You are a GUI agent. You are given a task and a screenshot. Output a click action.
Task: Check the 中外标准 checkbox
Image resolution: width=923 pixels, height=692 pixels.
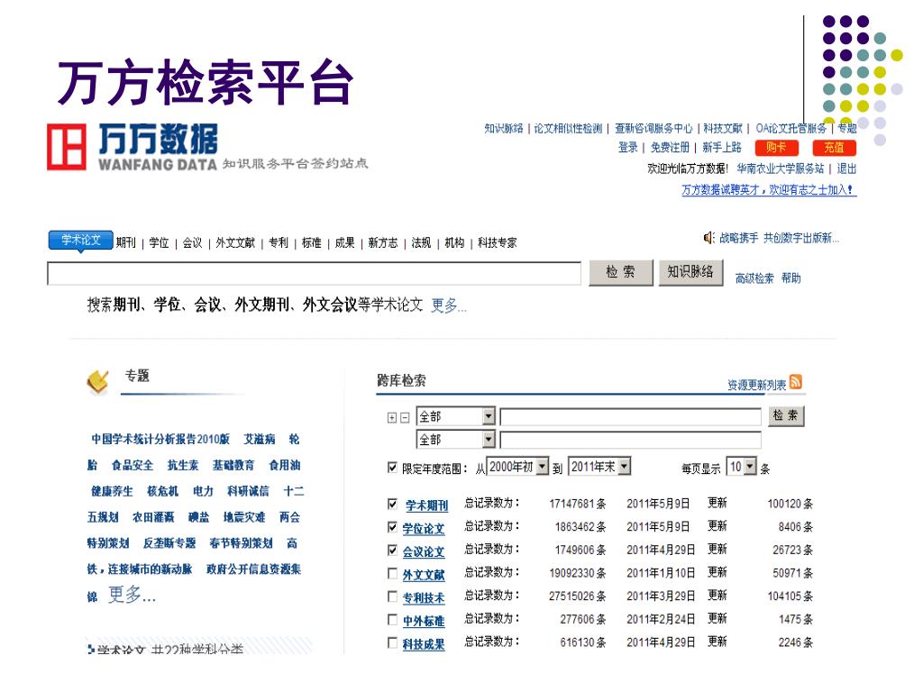[x=393, y=619]
